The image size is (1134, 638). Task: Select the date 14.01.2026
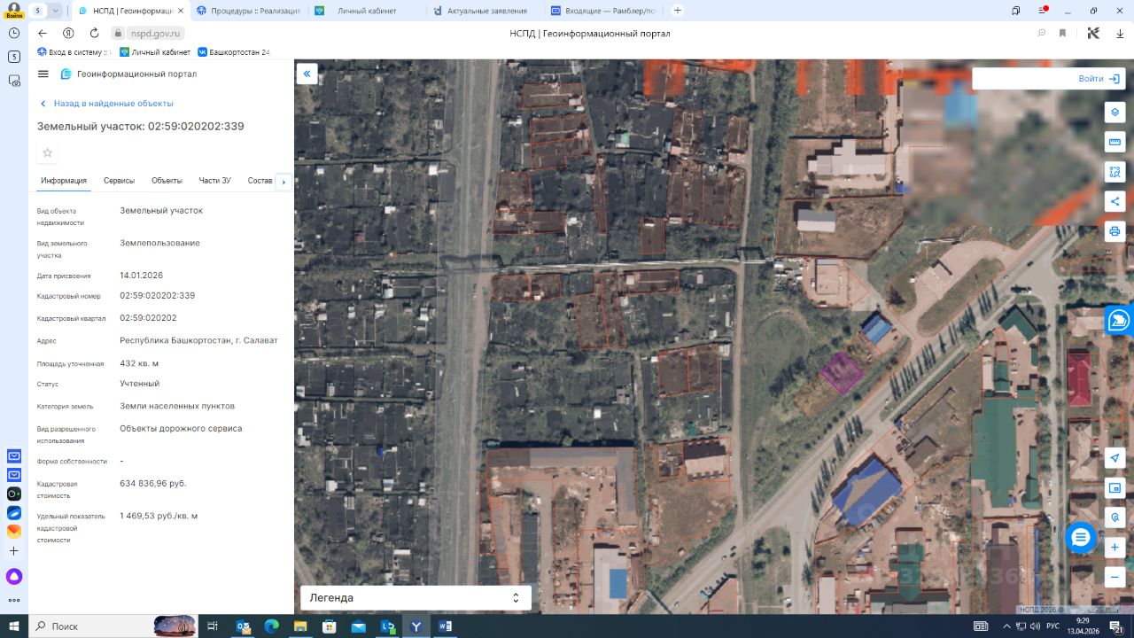coord(142,276)
